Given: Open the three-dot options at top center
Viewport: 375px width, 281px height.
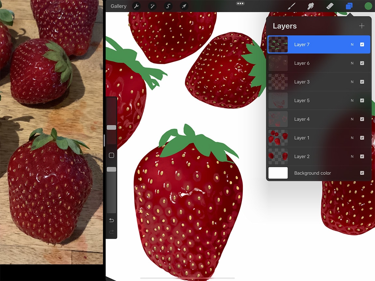Looking at the screenshot, I should pos(240,3).
